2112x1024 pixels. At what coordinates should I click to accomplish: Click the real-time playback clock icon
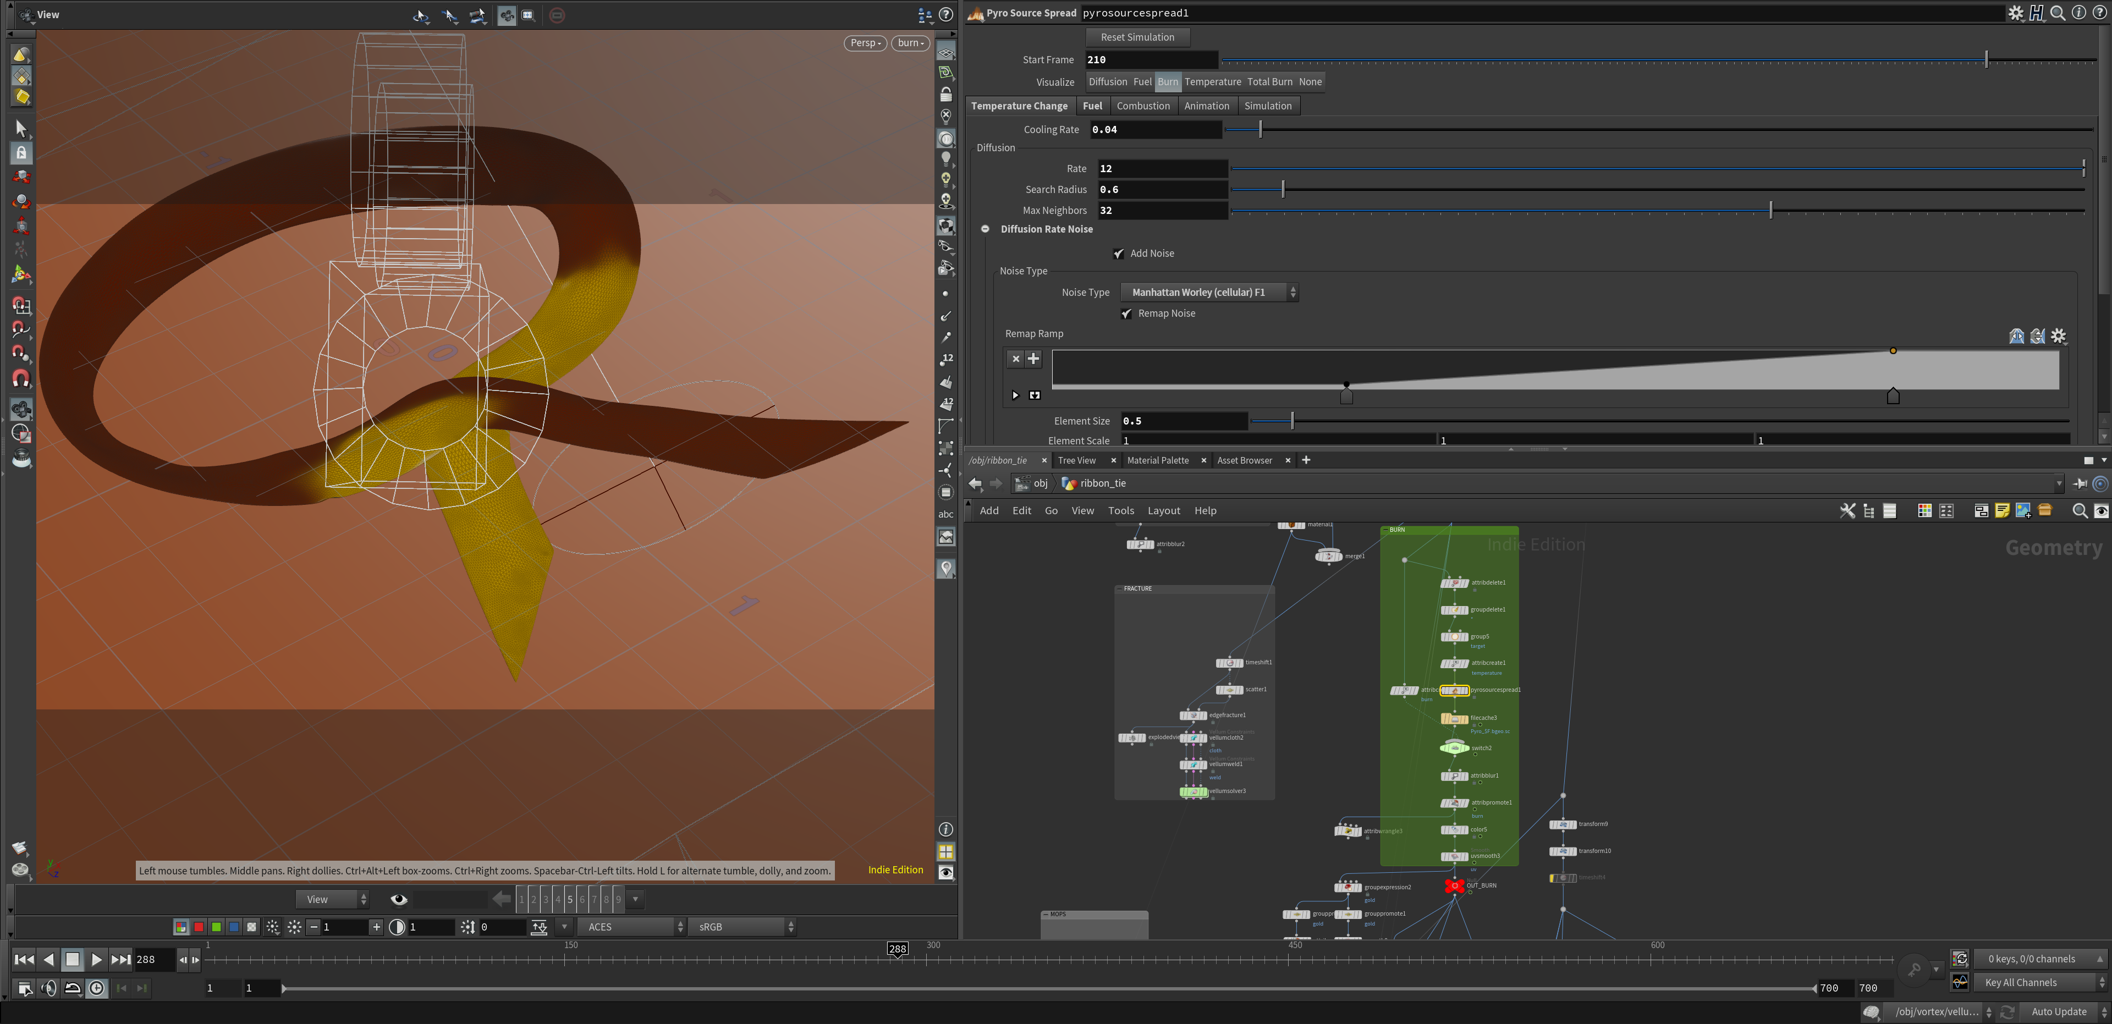pyautogui.click(x=97, y=989)
